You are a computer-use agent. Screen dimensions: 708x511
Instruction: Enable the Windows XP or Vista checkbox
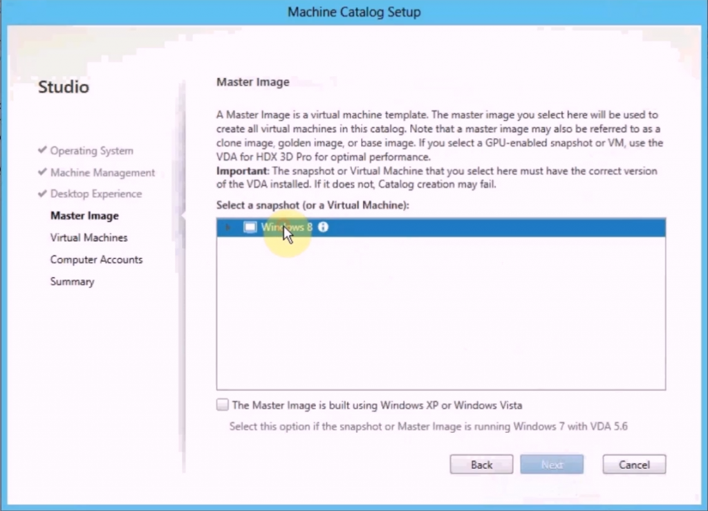coord(223,405)
